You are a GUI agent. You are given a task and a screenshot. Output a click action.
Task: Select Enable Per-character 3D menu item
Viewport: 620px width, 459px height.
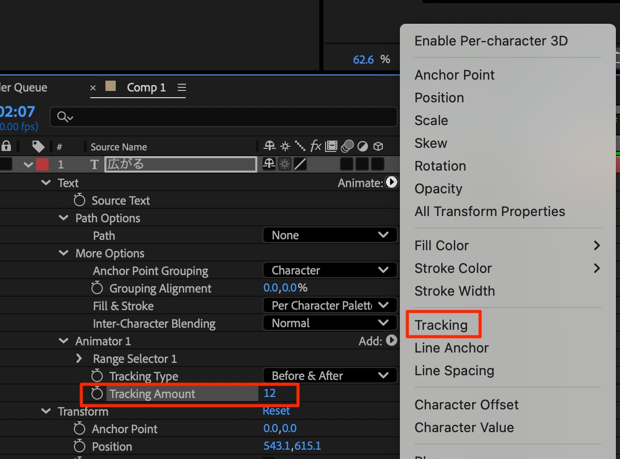coord(491,41)
